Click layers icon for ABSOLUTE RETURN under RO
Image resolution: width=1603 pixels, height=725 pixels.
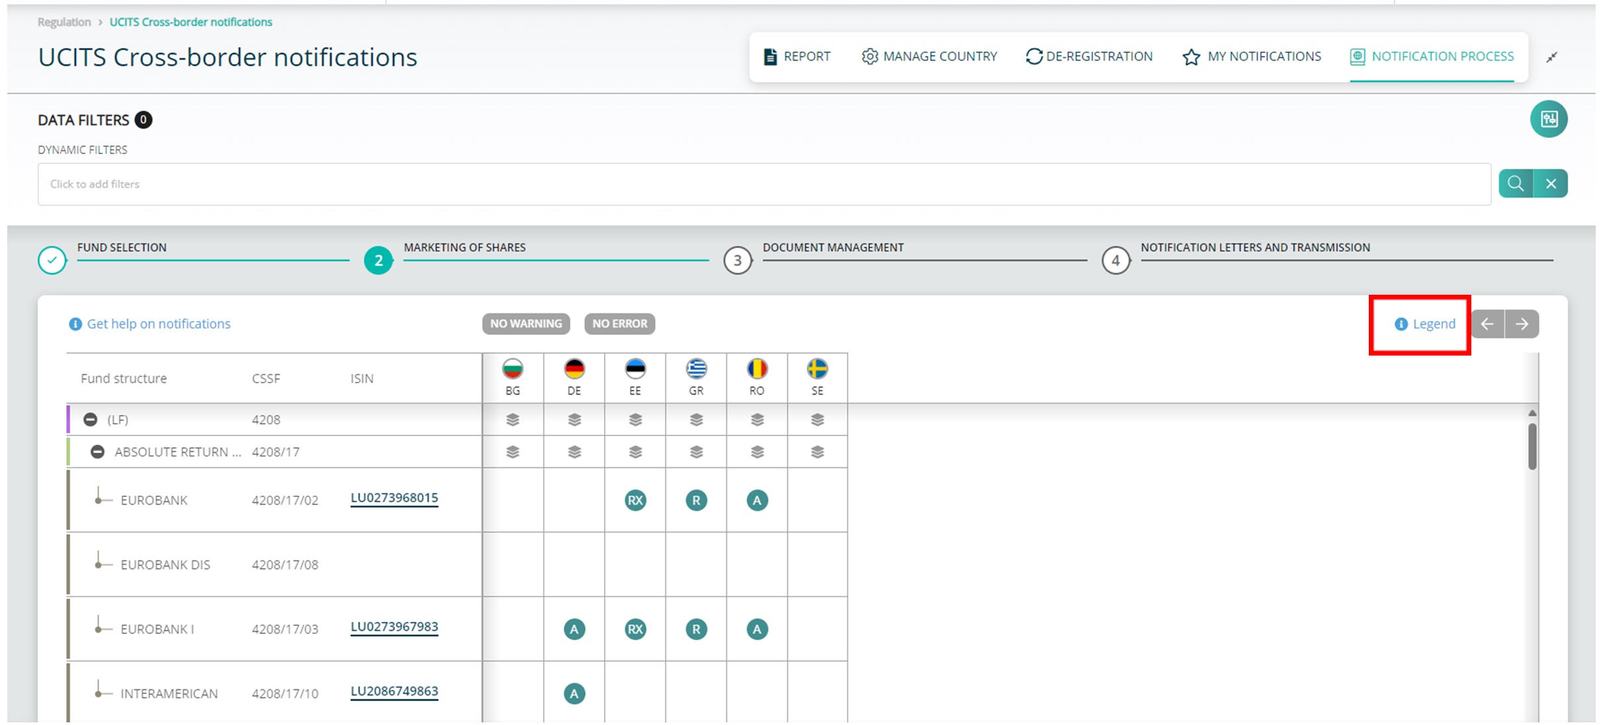(757, 452)
